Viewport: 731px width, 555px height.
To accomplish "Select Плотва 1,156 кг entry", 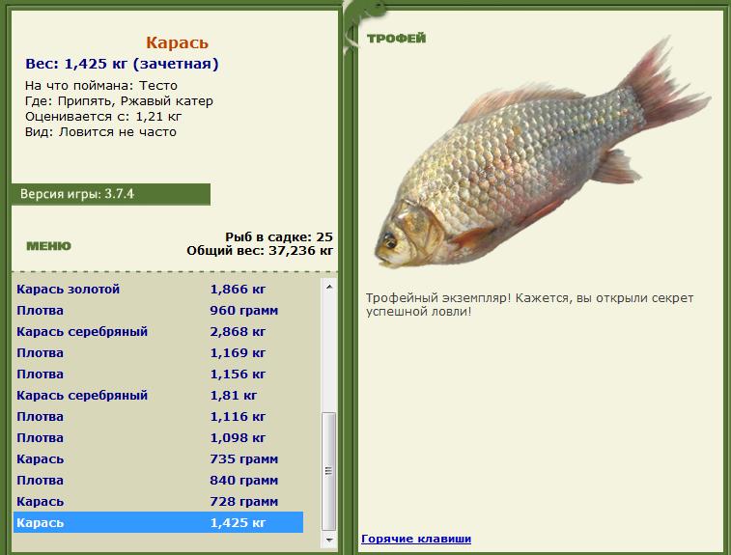I will [x=158, y=374].
